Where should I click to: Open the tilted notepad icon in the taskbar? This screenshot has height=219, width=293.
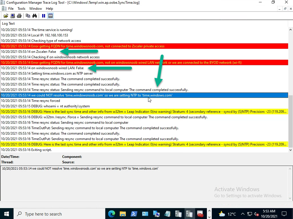click(x=167, y=214)
